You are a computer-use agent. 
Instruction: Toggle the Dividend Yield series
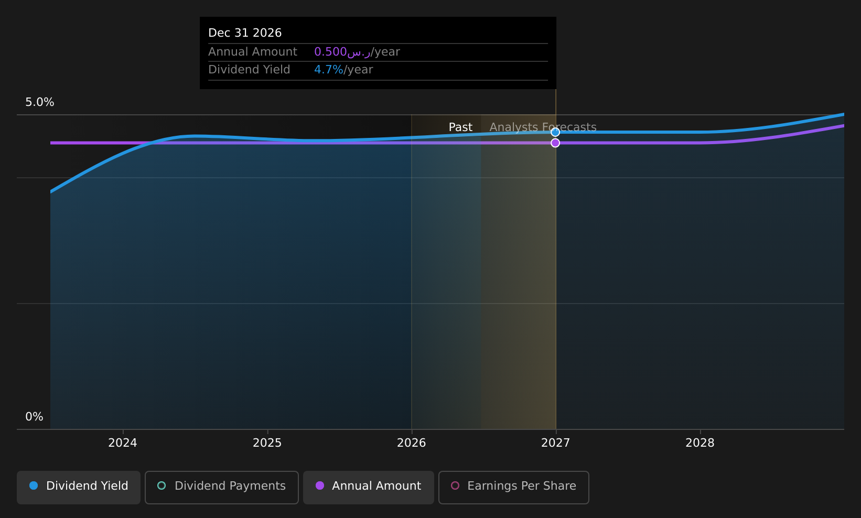coord(79,488)
